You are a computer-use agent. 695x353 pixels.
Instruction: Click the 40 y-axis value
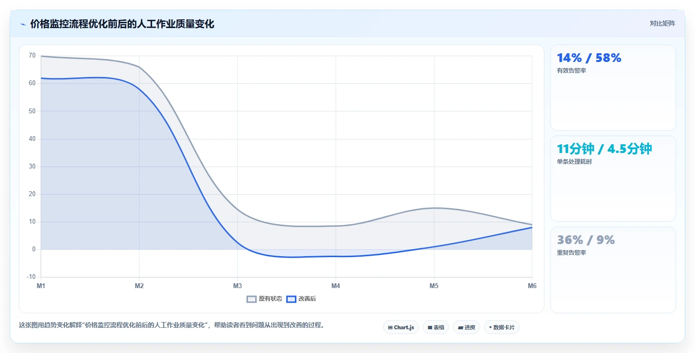(32, 139)
